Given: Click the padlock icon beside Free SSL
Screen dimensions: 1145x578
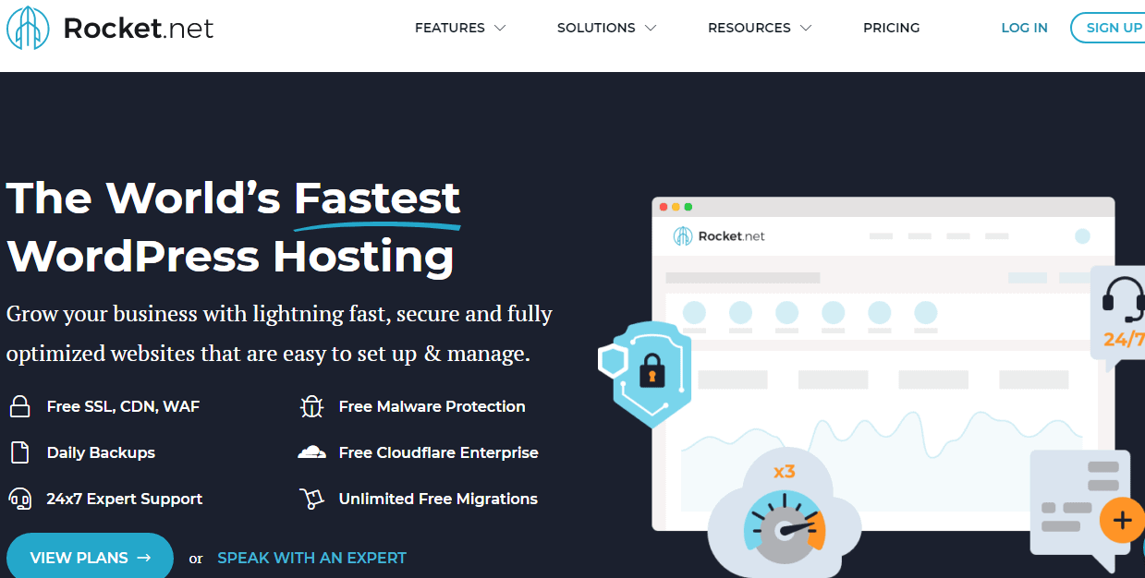Looking at the screenshot, I should [19, 406].
